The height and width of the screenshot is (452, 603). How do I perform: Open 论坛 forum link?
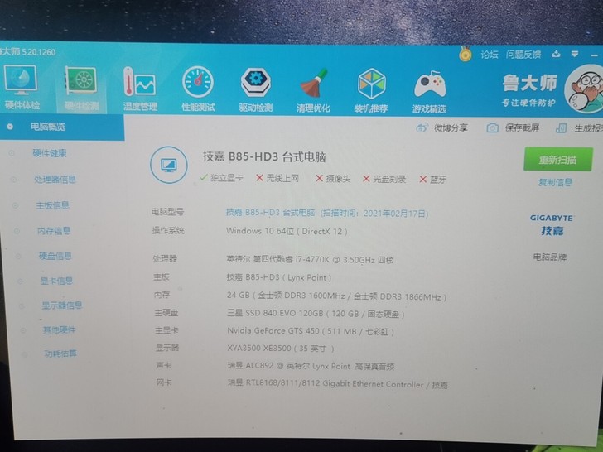pyautogui.click(x=490, y=55)
